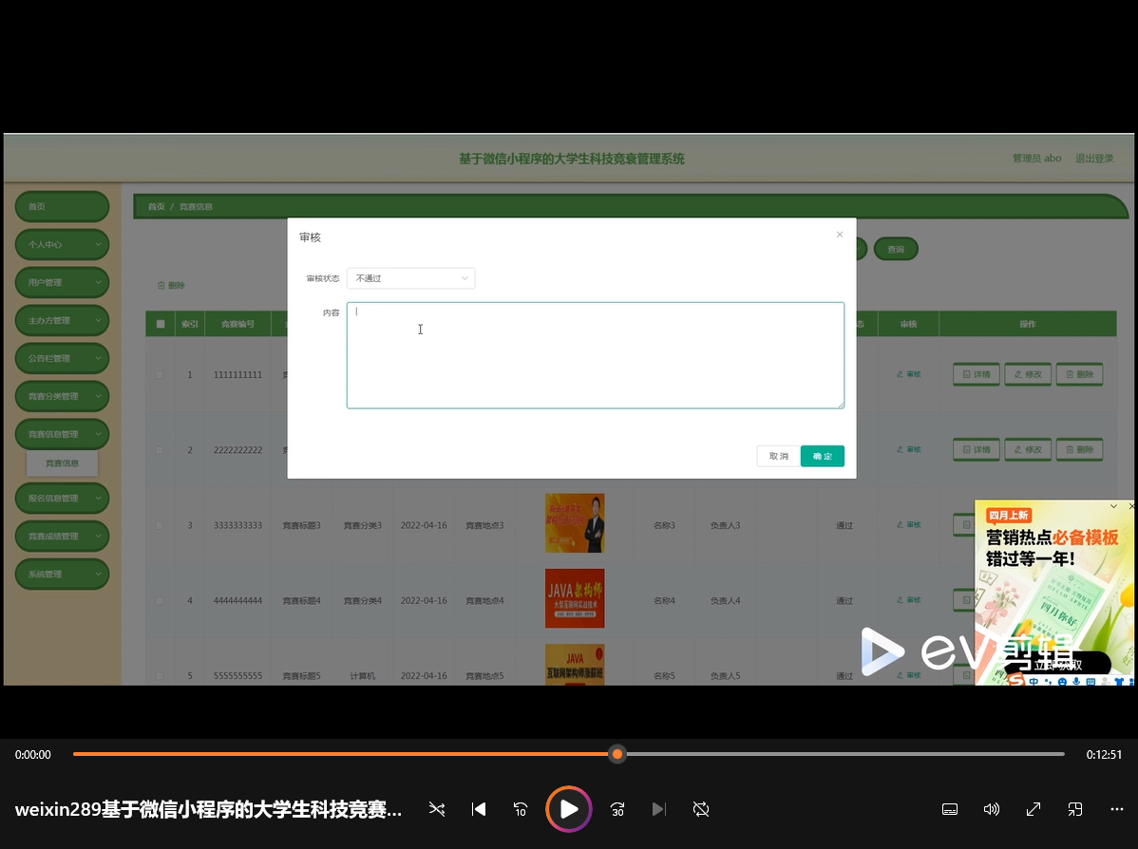Skip back 10 seconds
1138x849 pixels.
coord(521,809)
